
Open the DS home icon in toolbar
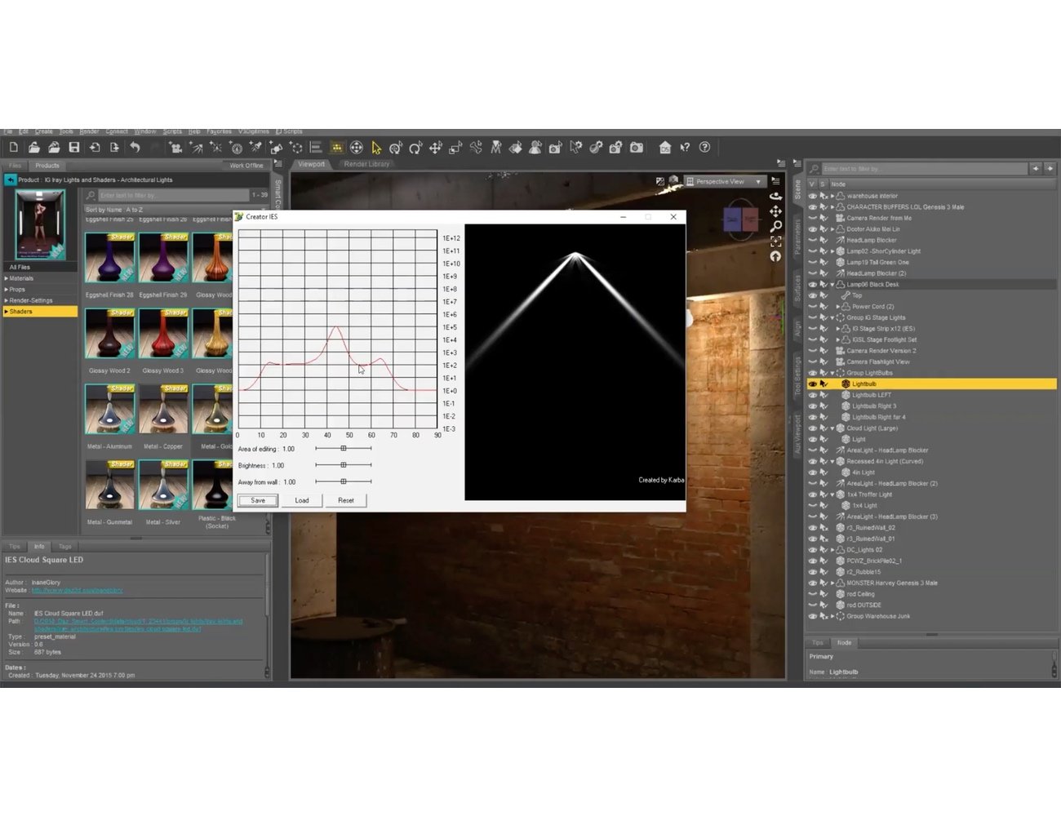pos(665,148)
